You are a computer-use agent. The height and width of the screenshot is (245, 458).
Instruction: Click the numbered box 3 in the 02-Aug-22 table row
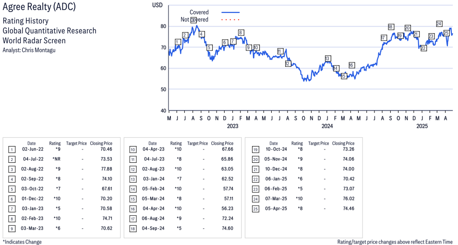click(12, 170)
